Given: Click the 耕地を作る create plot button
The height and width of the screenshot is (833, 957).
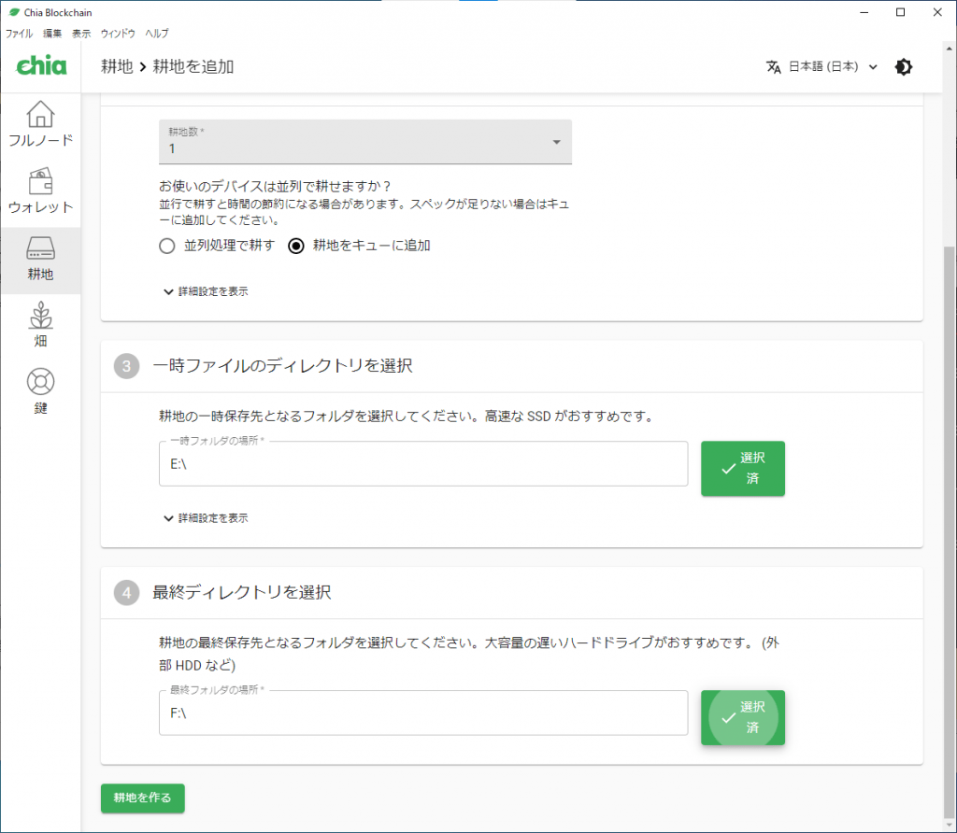Looking at the screenshot, I should pos(142,798).
